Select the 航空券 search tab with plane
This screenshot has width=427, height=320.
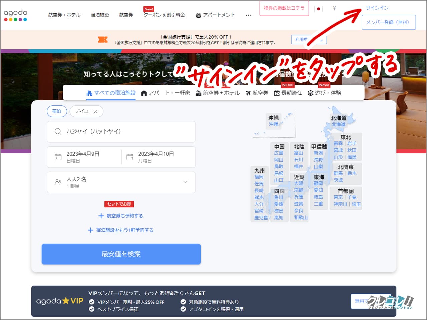pos(257,93)
